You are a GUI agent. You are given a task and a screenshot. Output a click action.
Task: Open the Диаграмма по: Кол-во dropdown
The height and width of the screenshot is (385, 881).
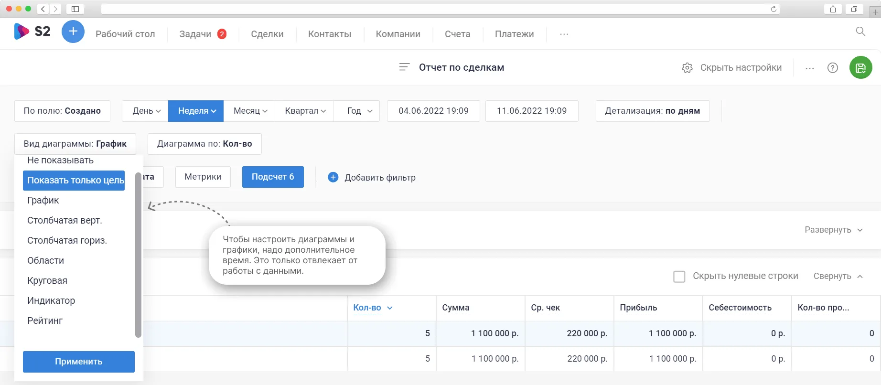[204, 144]
